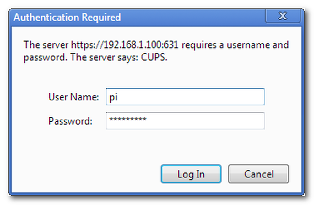Focus the Password input field
314x205 pixels.
[x=185, y=120]
